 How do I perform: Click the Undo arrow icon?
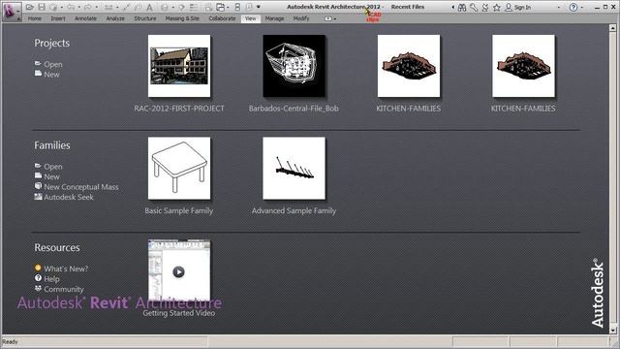pos(71,7)
